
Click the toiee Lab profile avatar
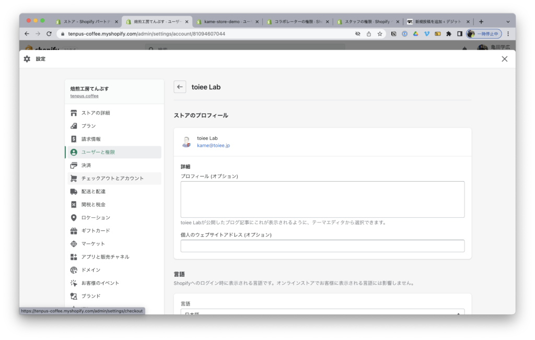tap(187, 142)
